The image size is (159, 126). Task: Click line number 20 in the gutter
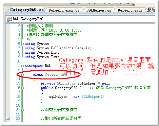pyautogui.click(x=18, y=106)
